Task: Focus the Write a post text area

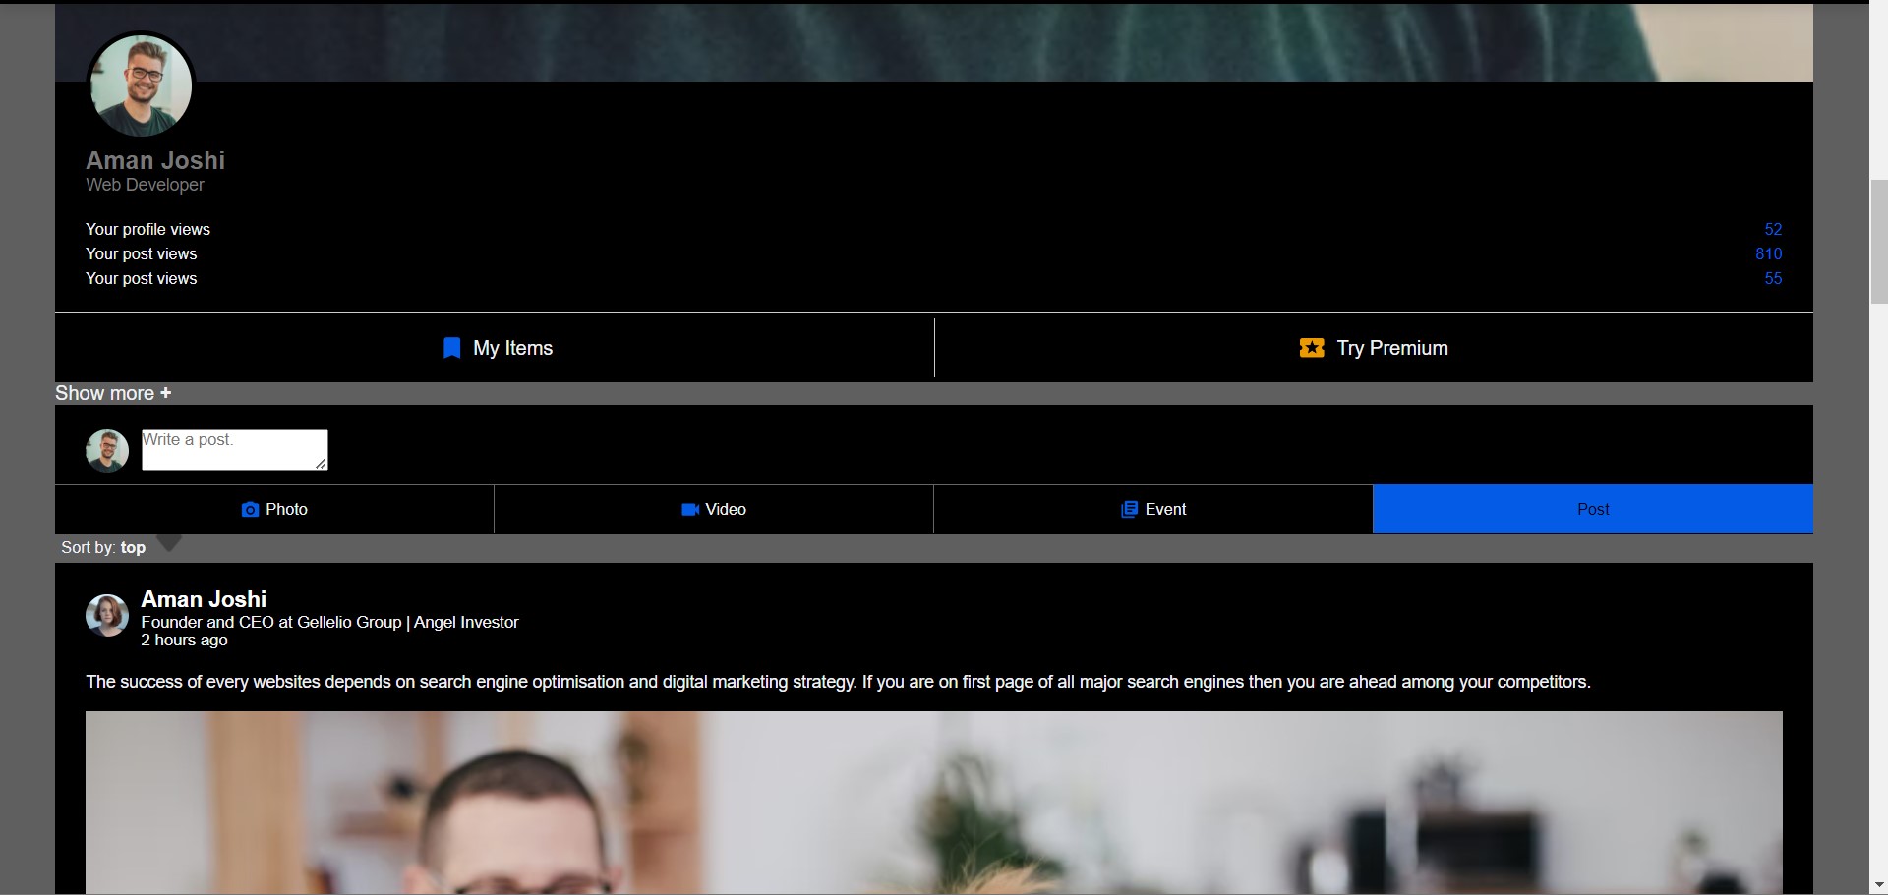Action: point(234,450)
